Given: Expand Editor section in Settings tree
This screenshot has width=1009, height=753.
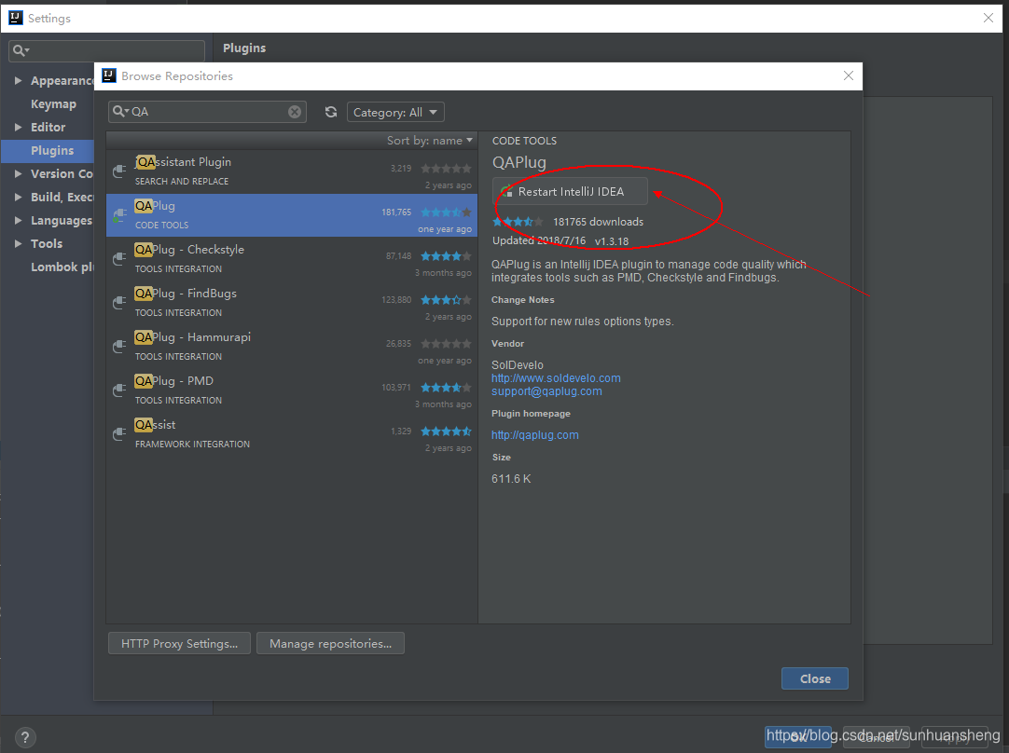Looking at the screenshot, I should pyautogui.click(x=18, y=128).
